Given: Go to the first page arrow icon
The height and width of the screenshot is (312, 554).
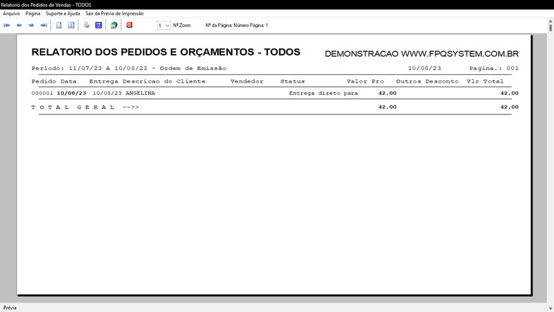Looking at the screenshot, I should (x=7, y=25).
